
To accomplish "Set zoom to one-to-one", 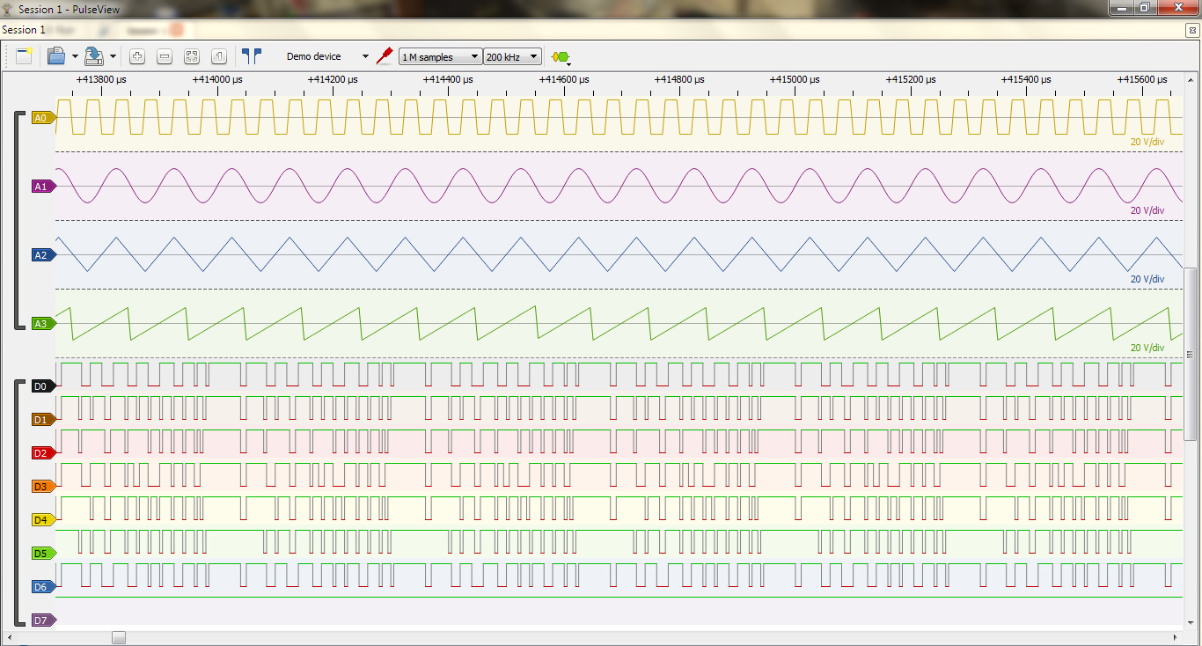I will click(x=219, y=56).
